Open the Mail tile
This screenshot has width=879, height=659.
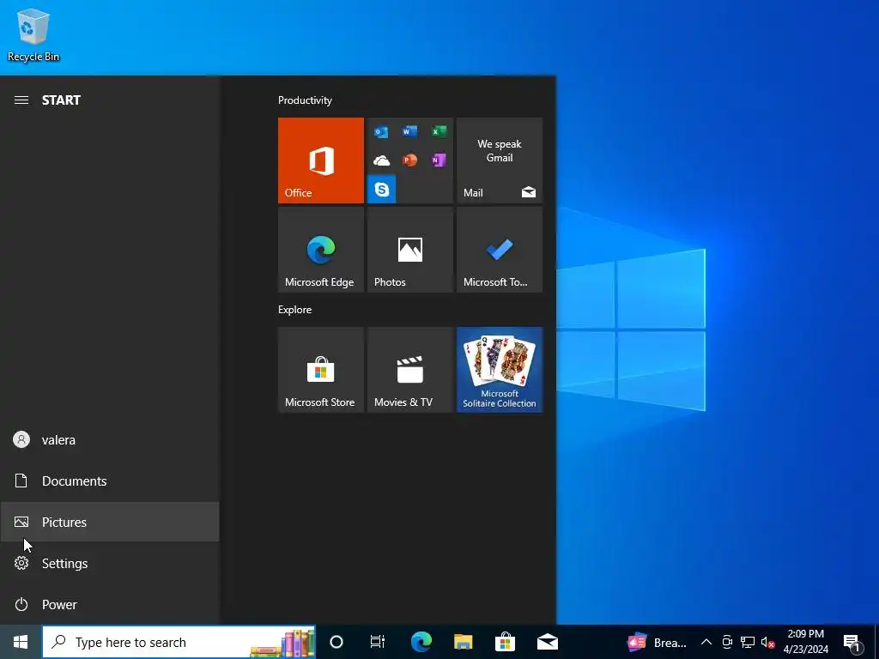pos(500,160)
